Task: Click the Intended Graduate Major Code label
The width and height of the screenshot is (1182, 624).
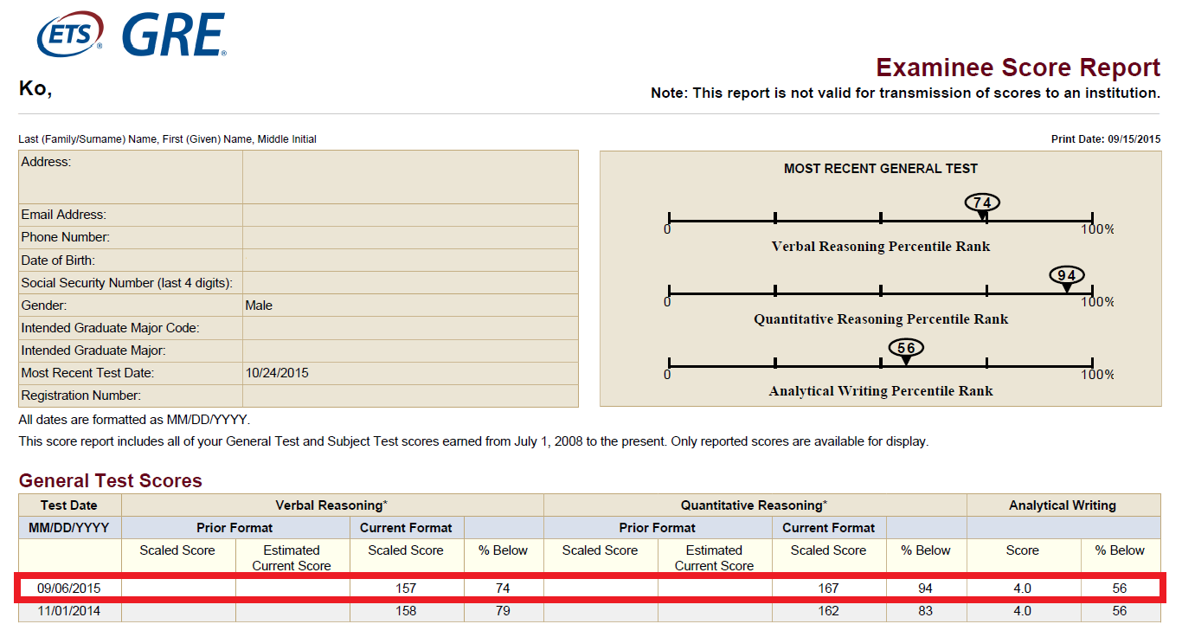Action: (x=111, y=328)
